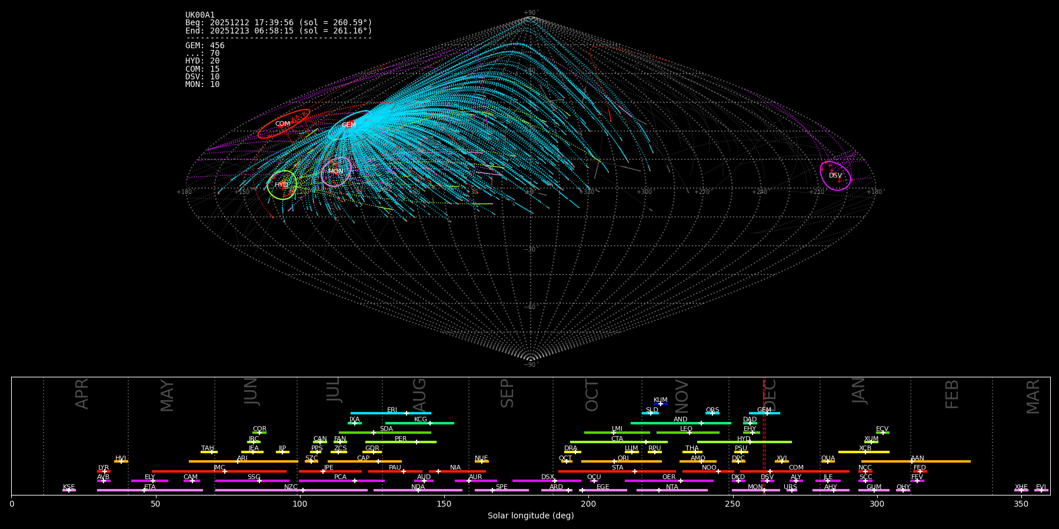The width and height of the screenshot is (1059, 529).
Task: Click the HYD radiant ellipse on sky map
Action: [282, 185]
